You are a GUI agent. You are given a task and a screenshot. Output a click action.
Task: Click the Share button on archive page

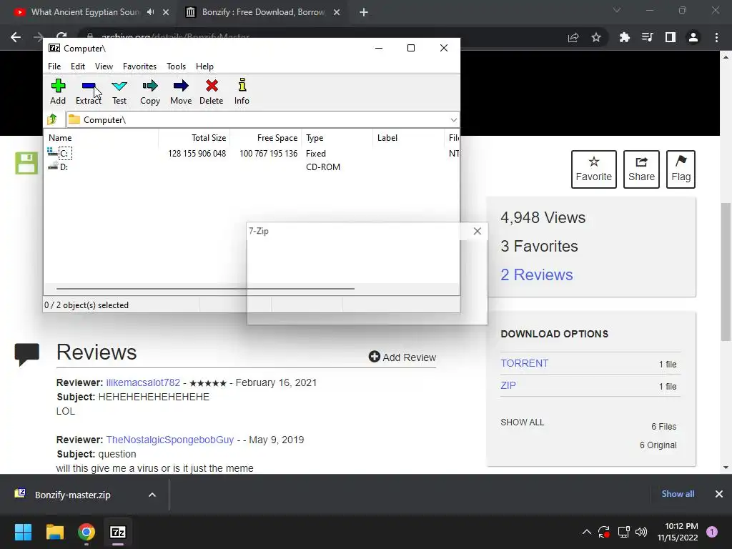pyautogui.click(x=641, y=169)
